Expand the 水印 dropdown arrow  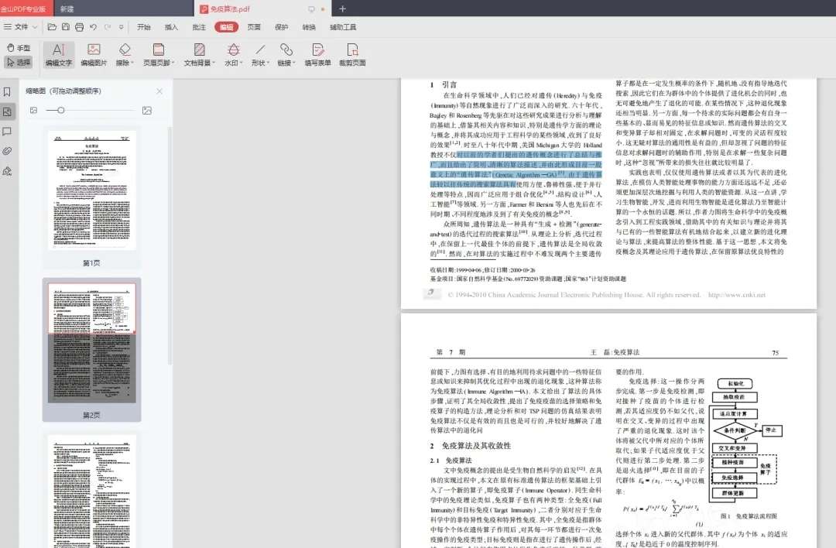coord(241,63)
